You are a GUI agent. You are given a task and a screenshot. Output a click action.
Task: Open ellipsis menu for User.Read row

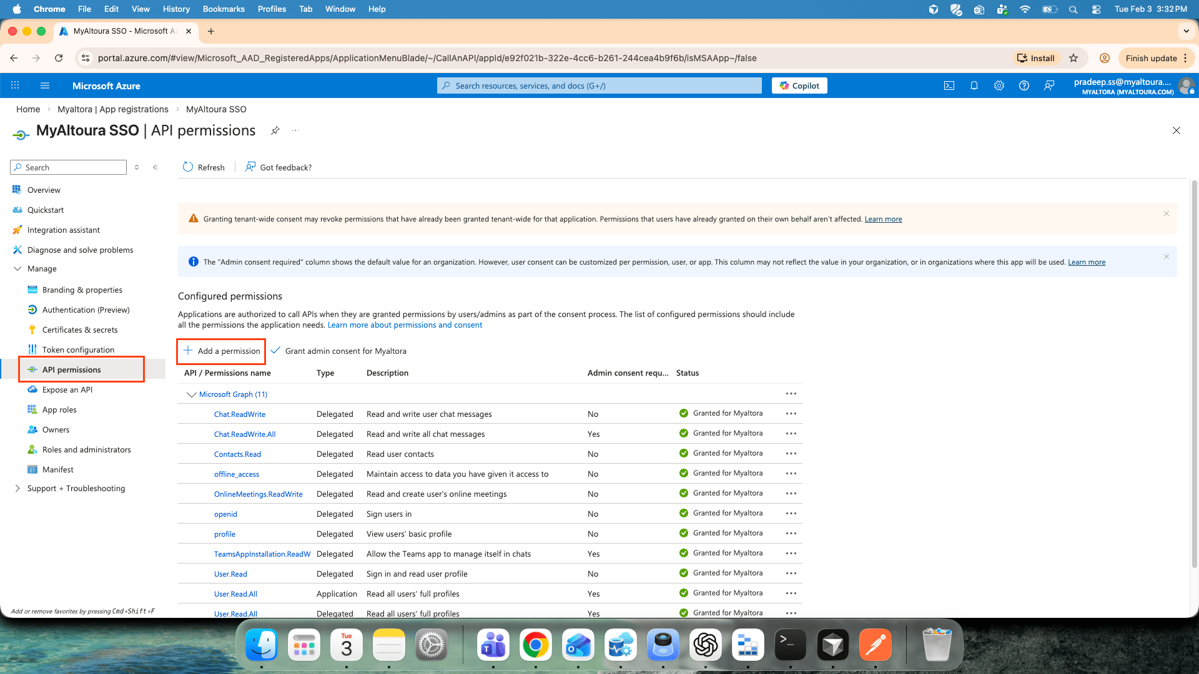[791, 574]
